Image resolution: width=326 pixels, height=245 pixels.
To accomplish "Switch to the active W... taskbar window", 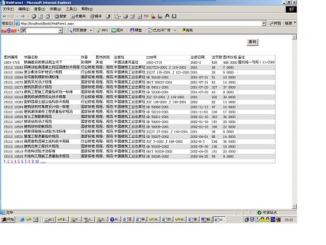I will coord(220,219).
